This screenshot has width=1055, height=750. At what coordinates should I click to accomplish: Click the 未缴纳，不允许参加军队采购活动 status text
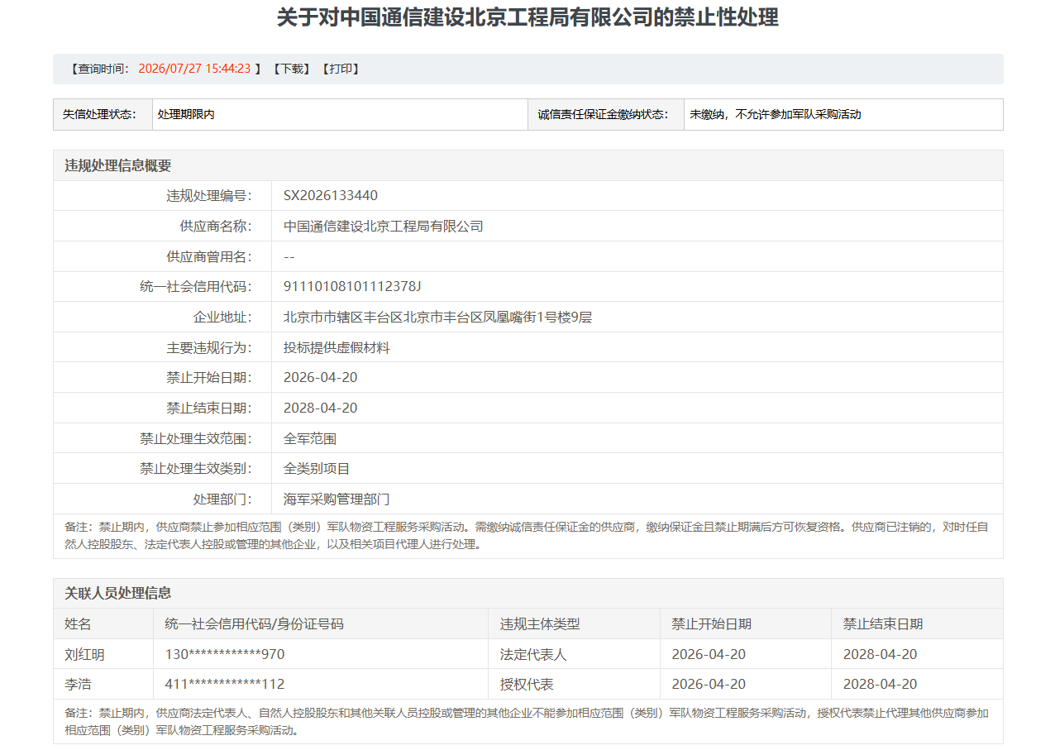(776, 114)
